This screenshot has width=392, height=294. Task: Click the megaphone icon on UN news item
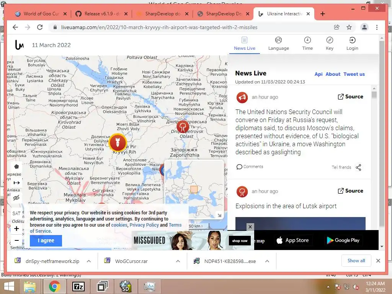(x=242, y=98)
